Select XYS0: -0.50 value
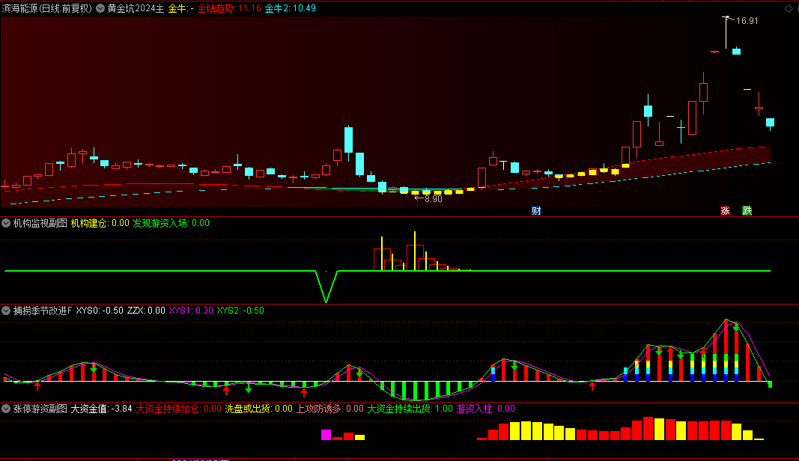Viewport: 799px width, 461px height. [x=100, y=311]
